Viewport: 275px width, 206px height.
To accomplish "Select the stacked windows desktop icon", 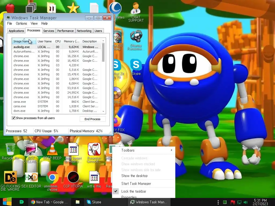I will click(31, 8).
